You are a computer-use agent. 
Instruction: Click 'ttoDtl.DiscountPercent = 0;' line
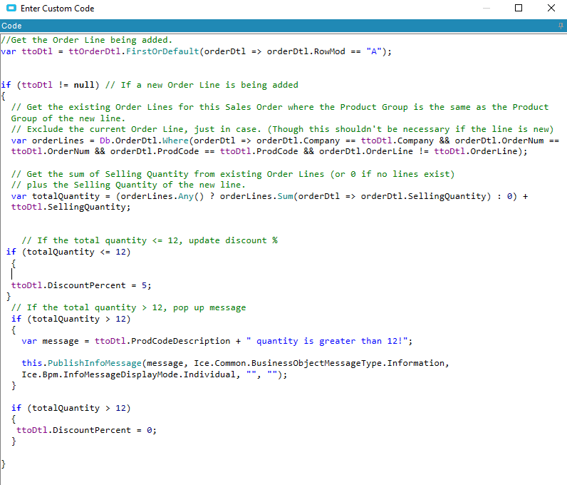pyautogui.click(x=86, y=430)
